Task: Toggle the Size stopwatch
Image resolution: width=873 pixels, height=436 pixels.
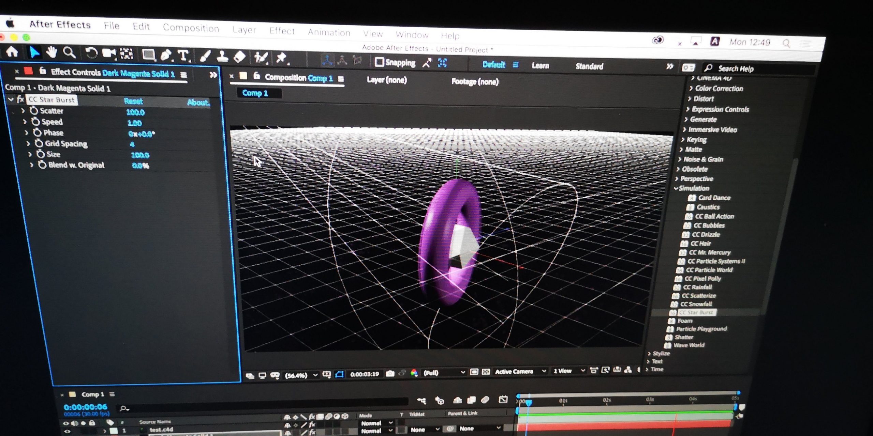Action: click(x=41, y=154)
